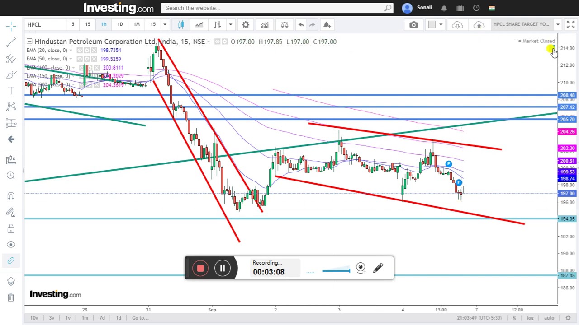Select candlestick chart type
The width and height of the screenshot is (579, 325).
pos(181,24)
